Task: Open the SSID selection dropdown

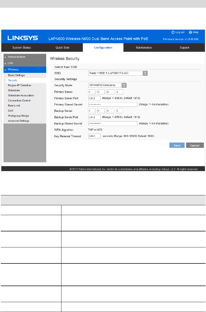Action: (x=118, y=73)
